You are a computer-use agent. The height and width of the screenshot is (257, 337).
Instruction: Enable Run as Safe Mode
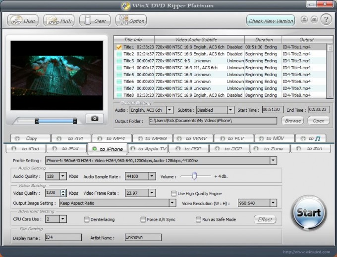[198, 219]
